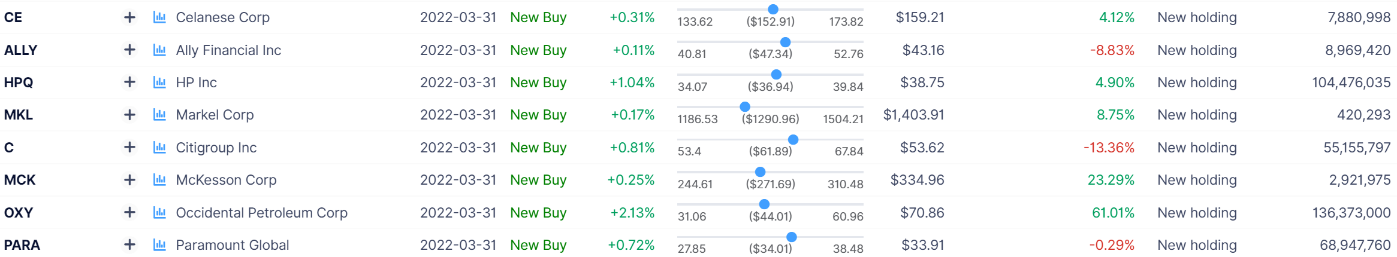Screen dimensions: 1397x257
Task: Add MKL with its plus icon
Action: [129, 115]
